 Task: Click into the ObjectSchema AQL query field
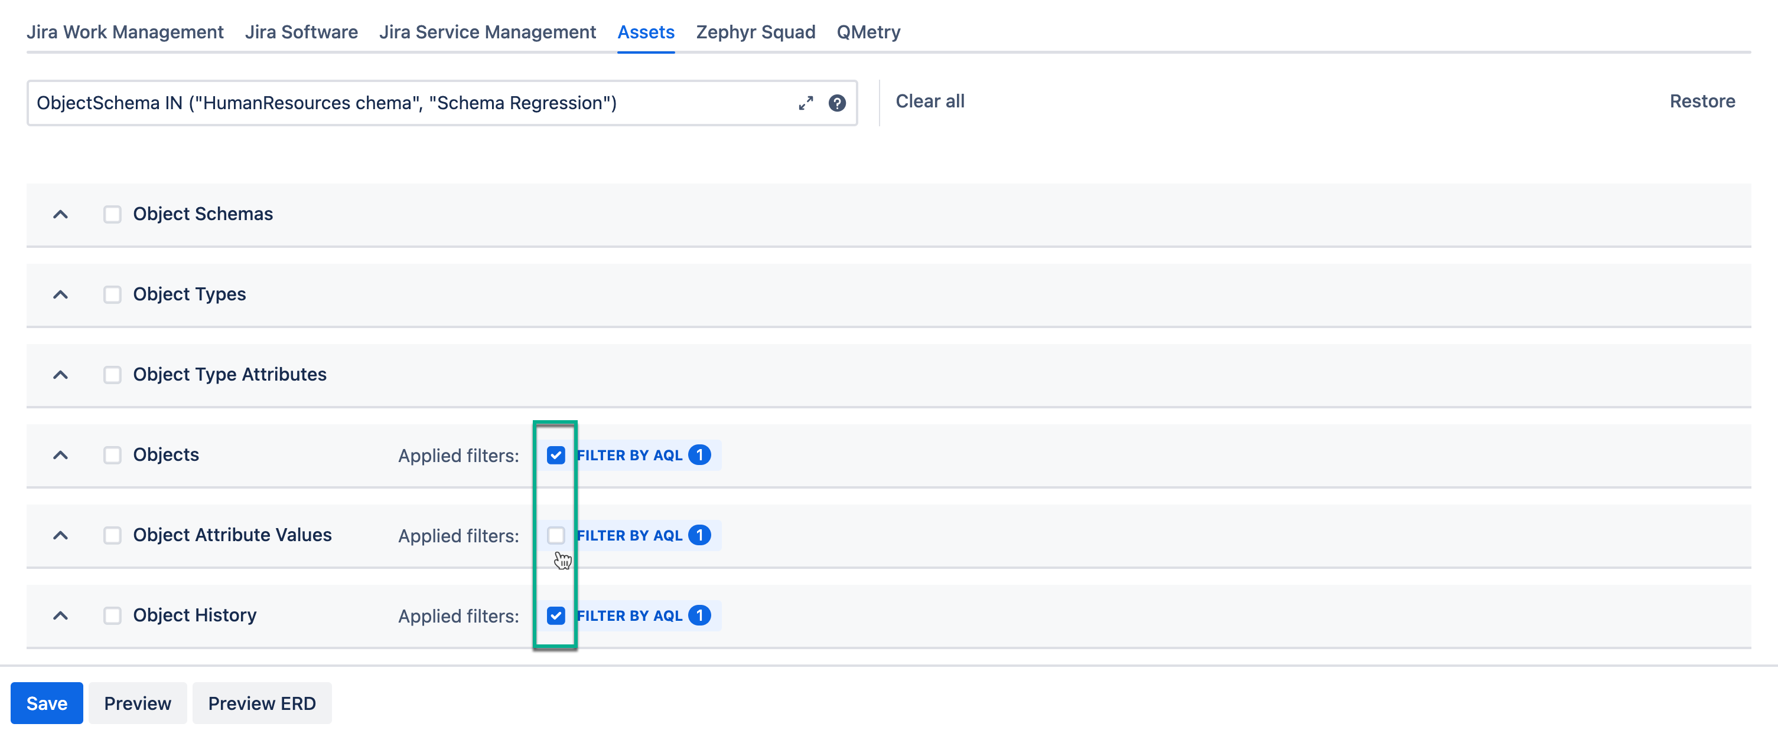point(407,103)
